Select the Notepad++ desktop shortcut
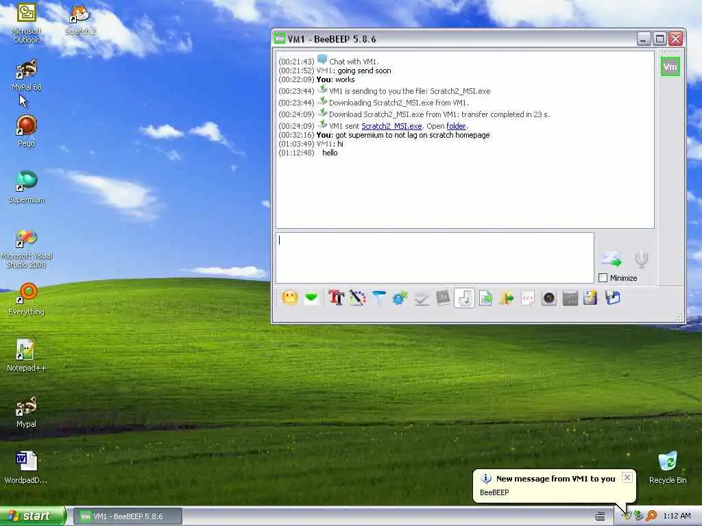 [x=26, y=356]
